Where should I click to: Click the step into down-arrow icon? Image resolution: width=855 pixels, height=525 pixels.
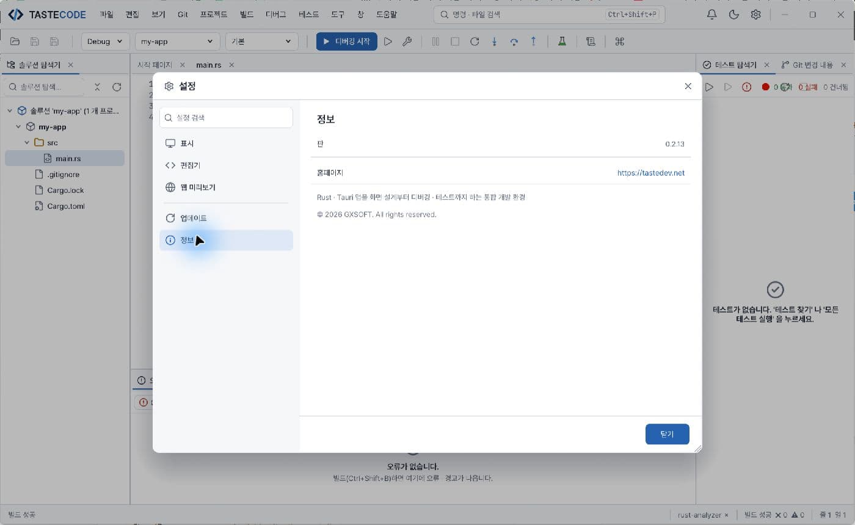point(495,42)
